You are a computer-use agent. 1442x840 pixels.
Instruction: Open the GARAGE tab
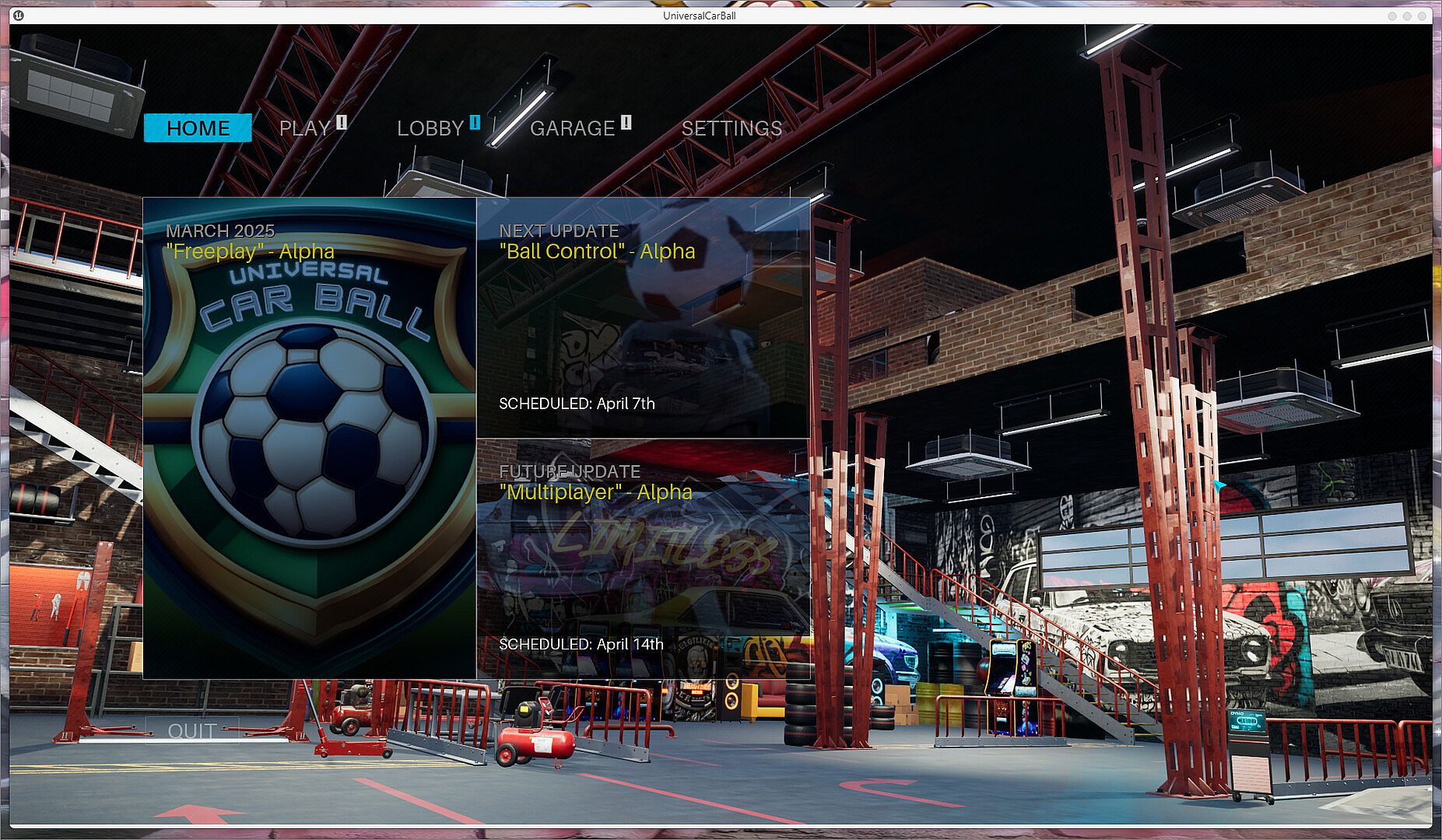572,128
